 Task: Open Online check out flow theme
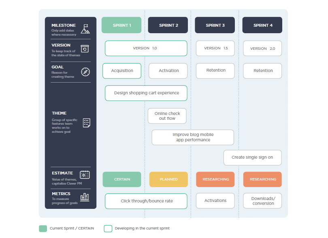click(x=167, y=116)
